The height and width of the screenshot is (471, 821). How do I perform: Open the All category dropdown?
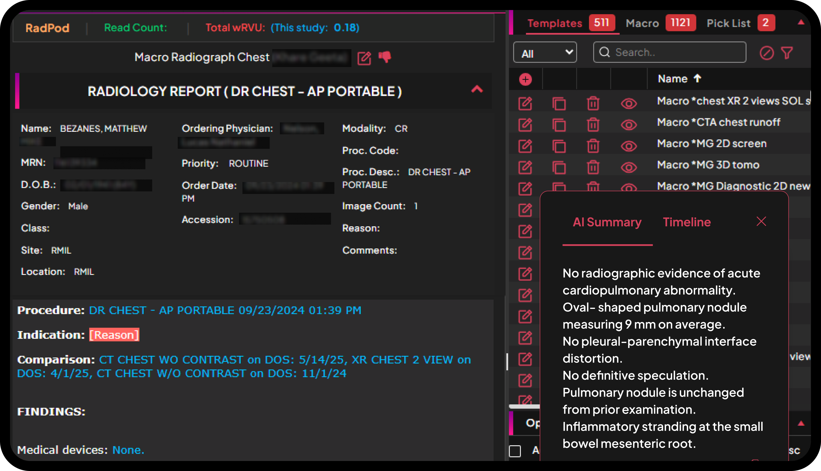point(545,52)
